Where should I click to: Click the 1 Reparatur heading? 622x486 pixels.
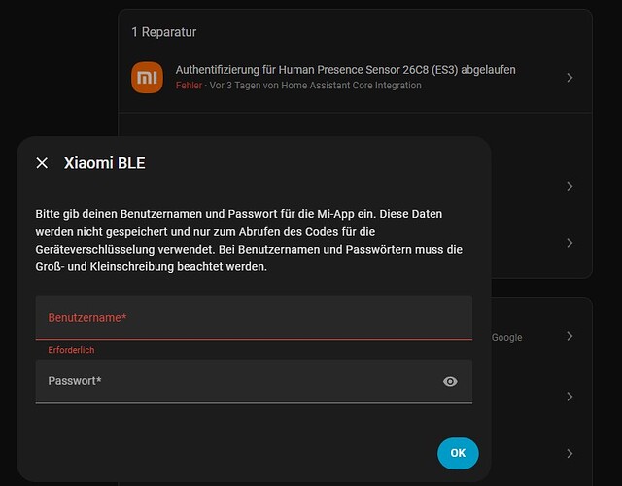click(x=164, y=32)
